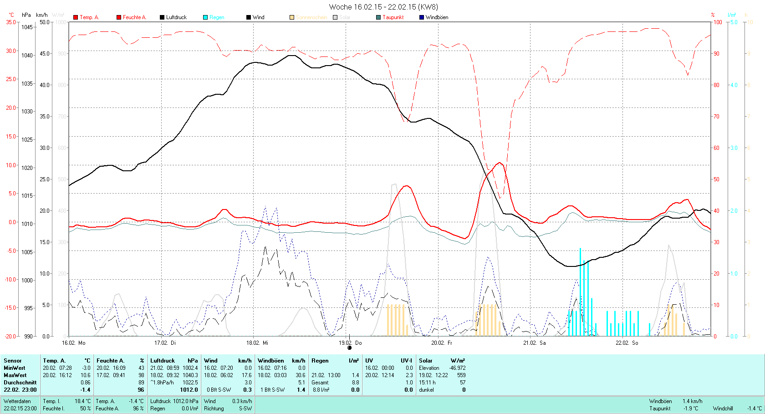Click the '19.02. Do' date axis label

tap(351, 342)
